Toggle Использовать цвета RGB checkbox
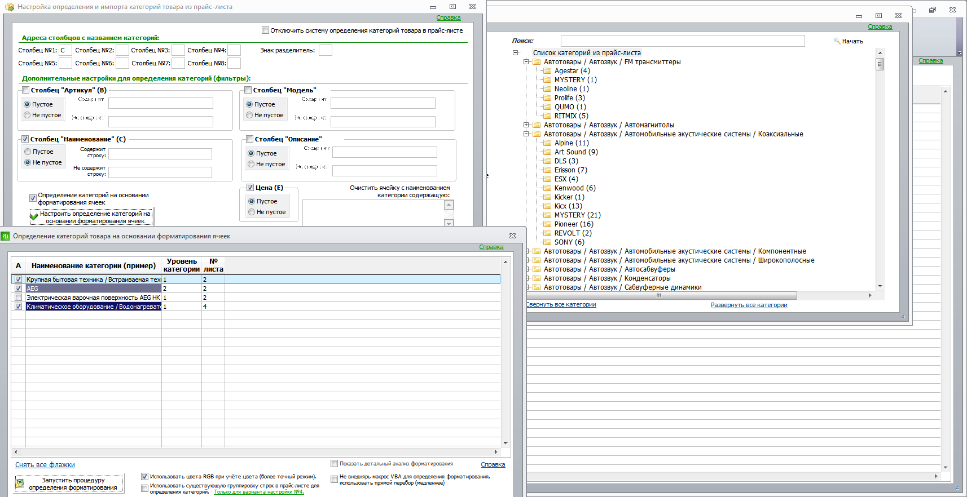This screenshot has height=497, width=967. click(x=144, y=477)
